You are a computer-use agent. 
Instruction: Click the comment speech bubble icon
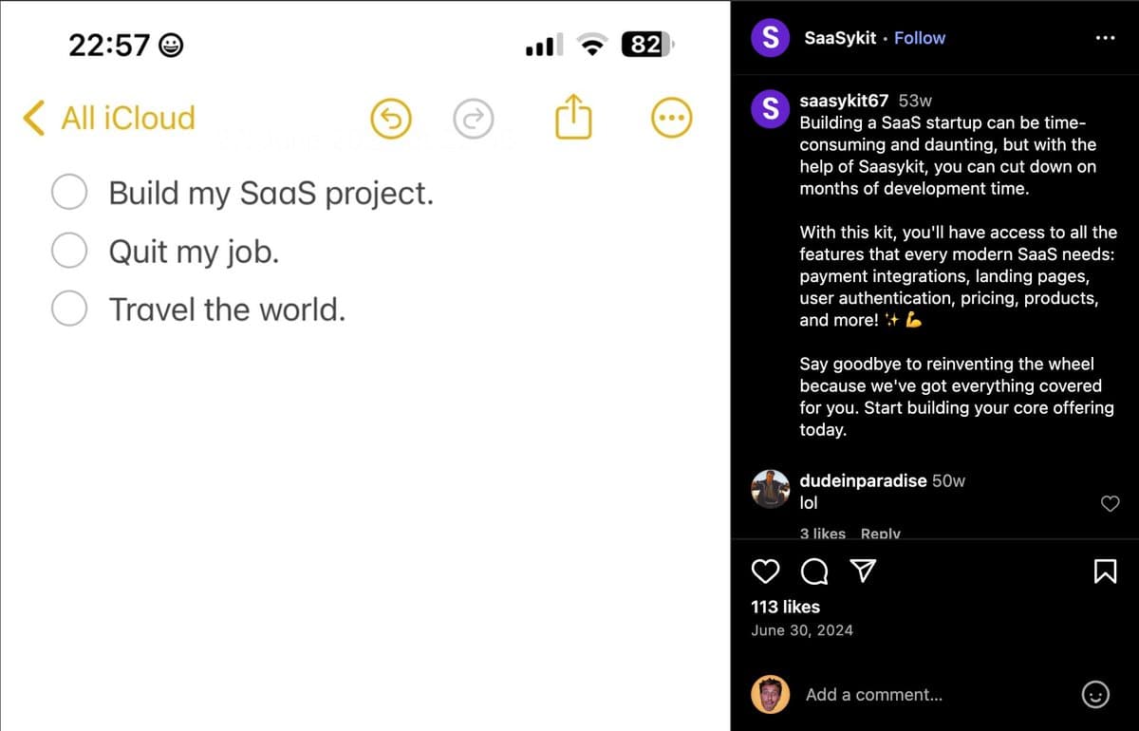coord(813,571)
